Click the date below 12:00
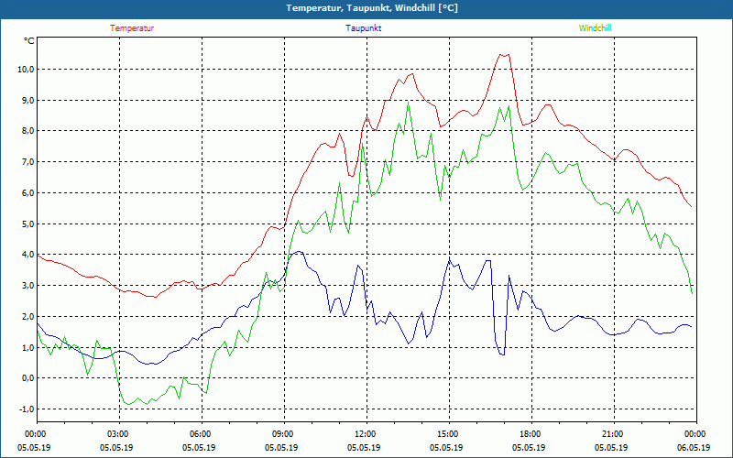The image size is (733, 458). coord(364,447)
